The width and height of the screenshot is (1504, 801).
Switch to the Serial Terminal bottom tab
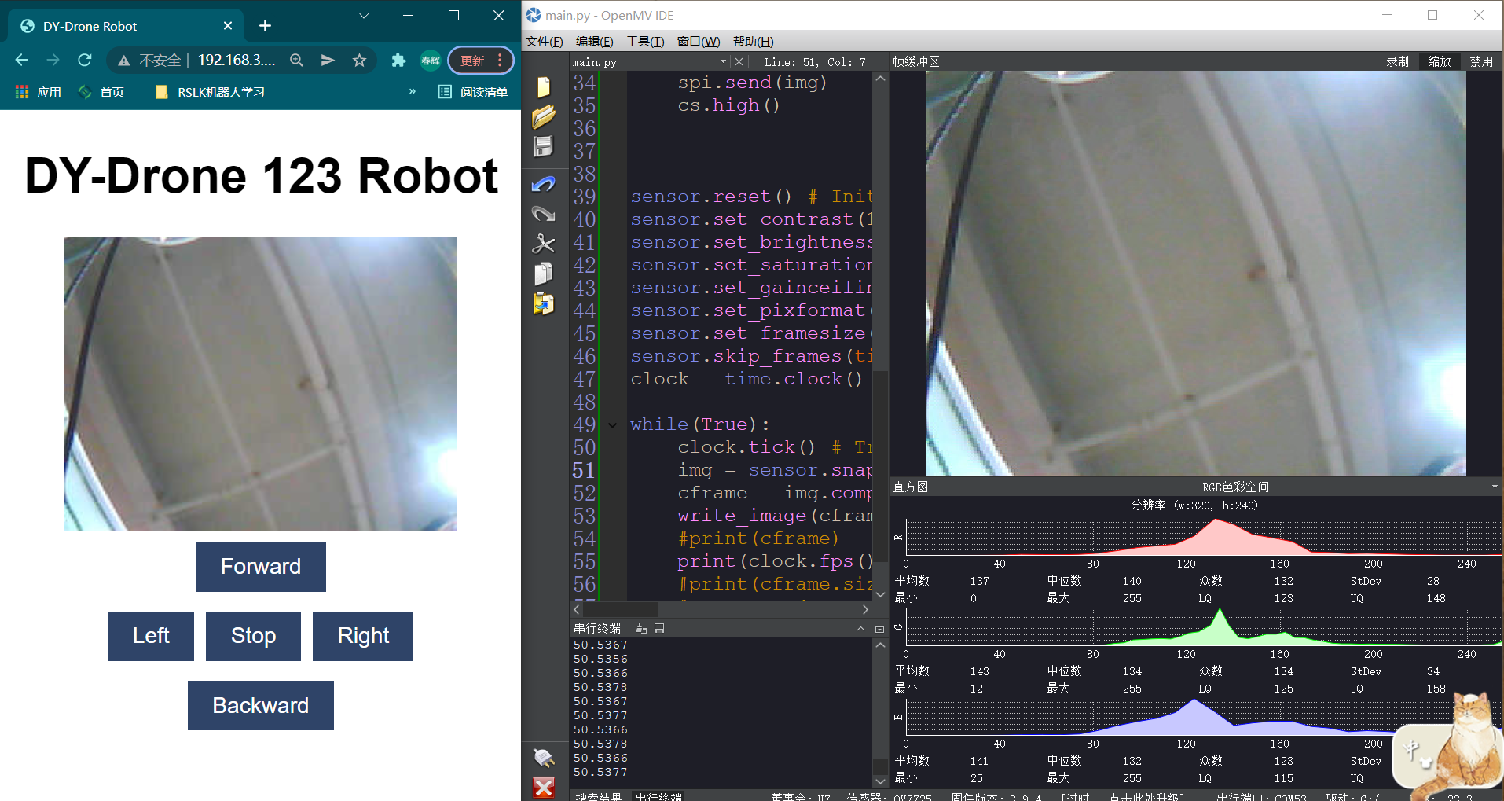click(x=658, y=796)
